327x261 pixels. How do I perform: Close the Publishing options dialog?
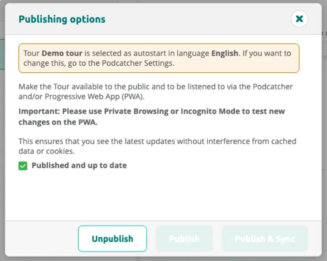click(299, 19)
